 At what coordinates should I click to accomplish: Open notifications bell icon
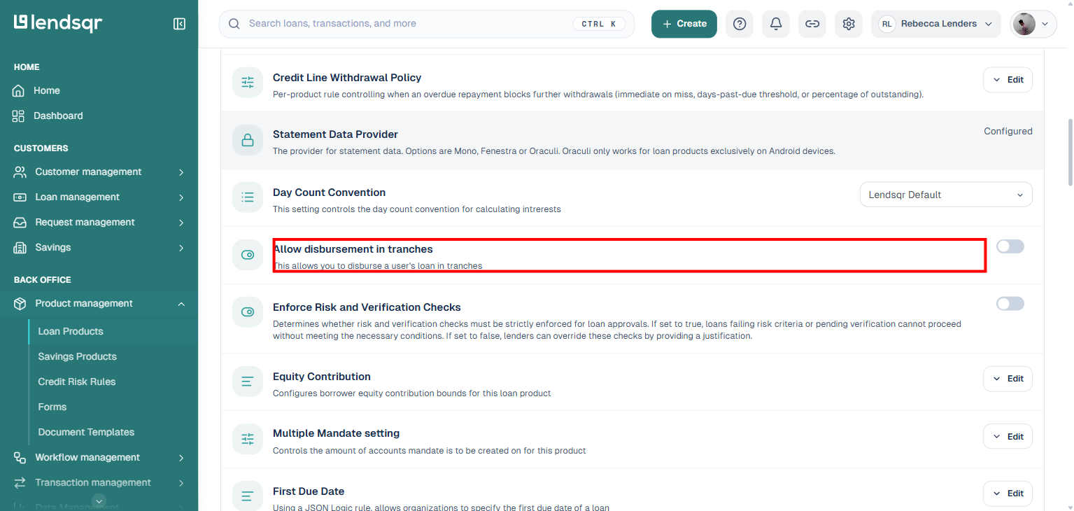(776, 24)
